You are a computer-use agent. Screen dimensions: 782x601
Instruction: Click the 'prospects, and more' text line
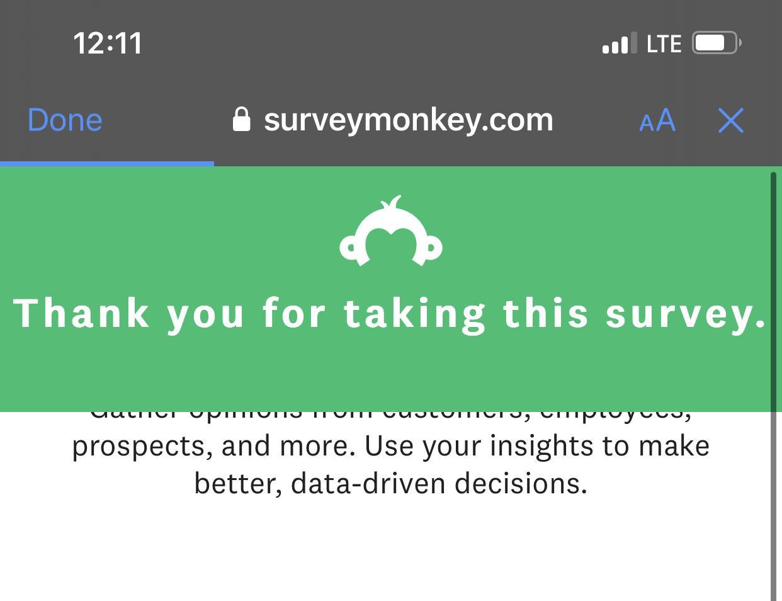[x=390, y=446]
